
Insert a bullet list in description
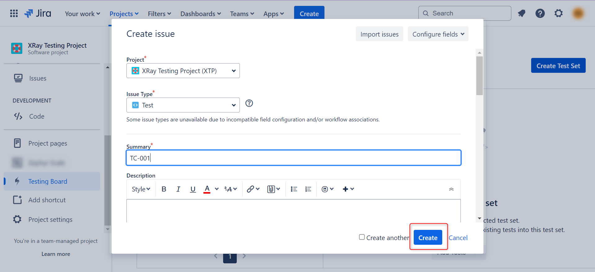(x=294, y=189)
